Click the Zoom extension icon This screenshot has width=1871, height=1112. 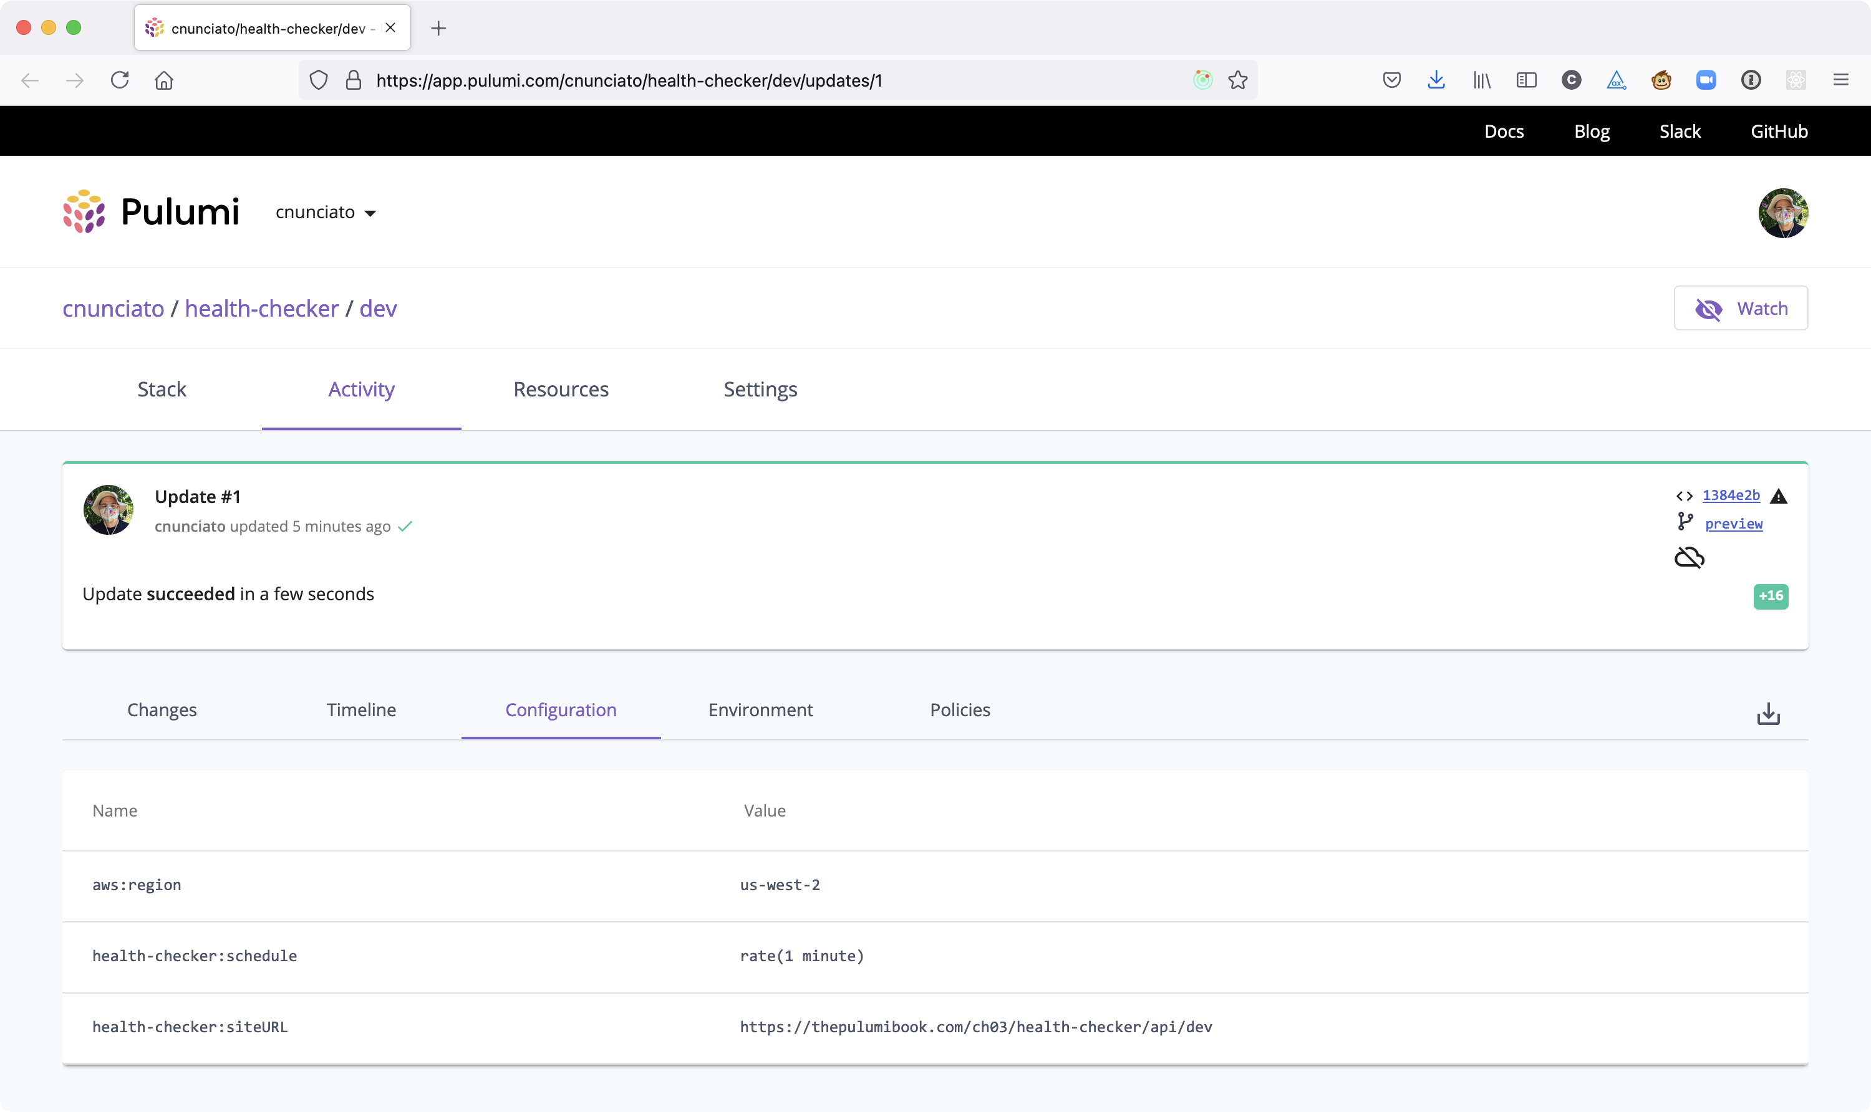pyautogui.click(x=1706, y=80)
